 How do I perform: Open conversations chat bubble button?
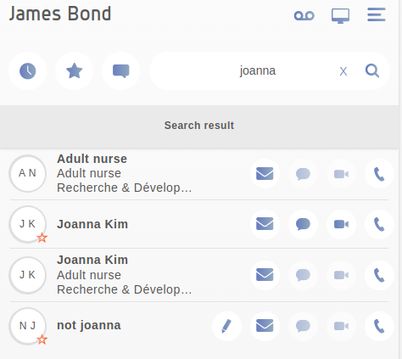click(x=120, y=71)
